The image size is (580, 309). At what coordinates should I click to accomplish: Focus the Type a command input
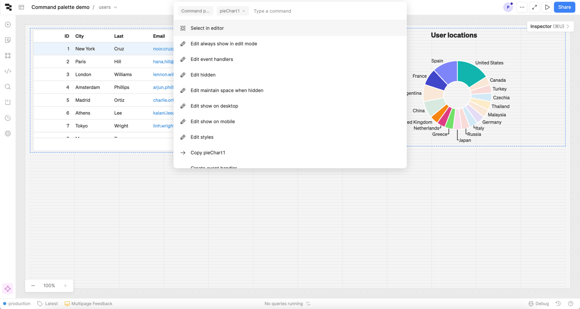click(x=327, y=11)
